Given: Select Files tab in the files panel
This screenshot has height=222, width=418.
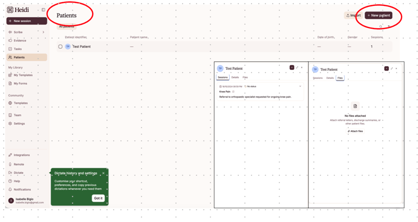Looking at the screenshot, I should click(340, 78).
